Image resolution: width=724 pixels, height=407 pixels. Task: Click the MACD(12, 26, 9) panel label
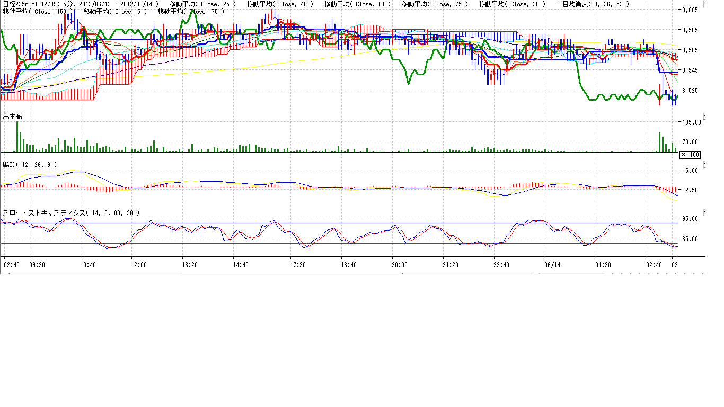30,165
